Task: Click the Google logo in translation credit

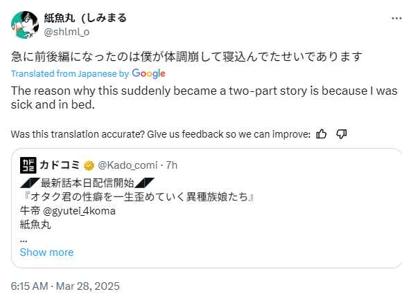Action: 149,73
